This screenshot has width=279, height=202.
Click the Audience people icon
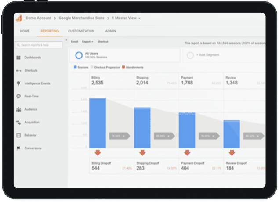18,109
